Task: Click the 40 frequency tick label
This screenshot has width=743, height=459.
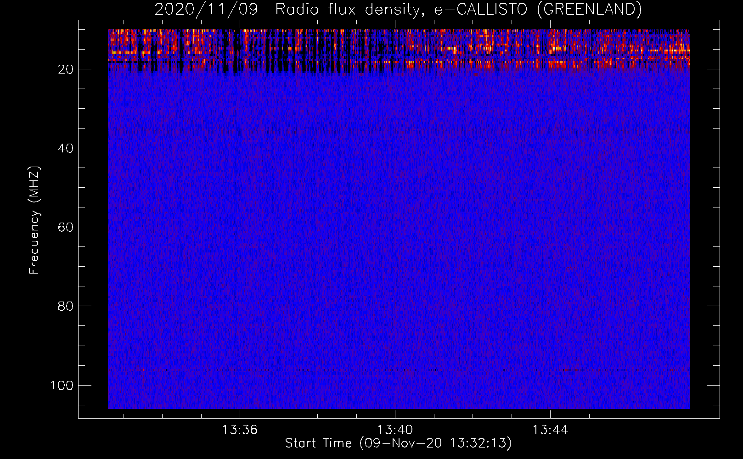Action: (x=66, y=148)
